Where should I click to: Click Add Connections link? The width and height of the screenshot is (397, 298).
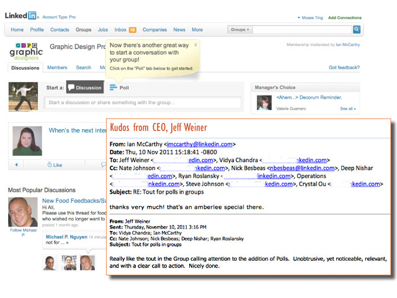345,17
